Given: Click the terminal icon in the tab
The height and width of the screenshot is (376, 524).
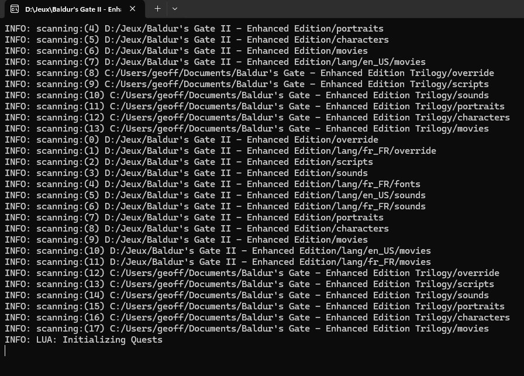Looking at the screenshot, I should point(15,9).
